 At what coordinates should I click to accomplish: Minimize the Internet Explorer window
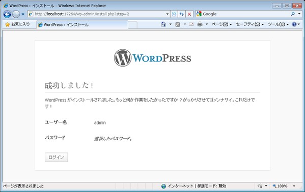coord(276,6)
